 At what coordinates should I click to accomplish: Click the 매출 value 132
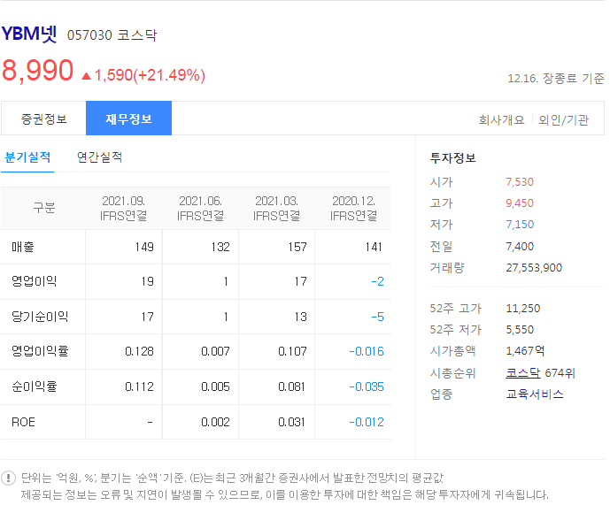(220, 247)
